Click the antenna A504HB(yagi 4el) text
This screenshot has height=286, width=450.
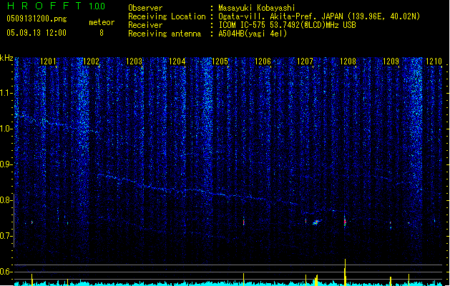253,34
